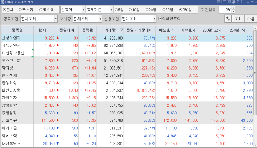Open the 신고가 dropdown
Screen dimensions: 257x148
tap(83, 10)
